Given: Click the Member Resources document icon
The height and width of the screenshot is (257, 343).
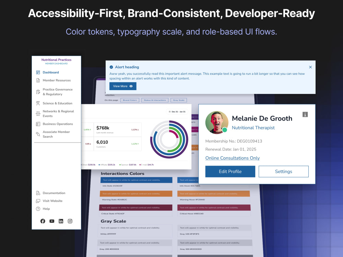Looking at the screenshot, I should point(38,81).
